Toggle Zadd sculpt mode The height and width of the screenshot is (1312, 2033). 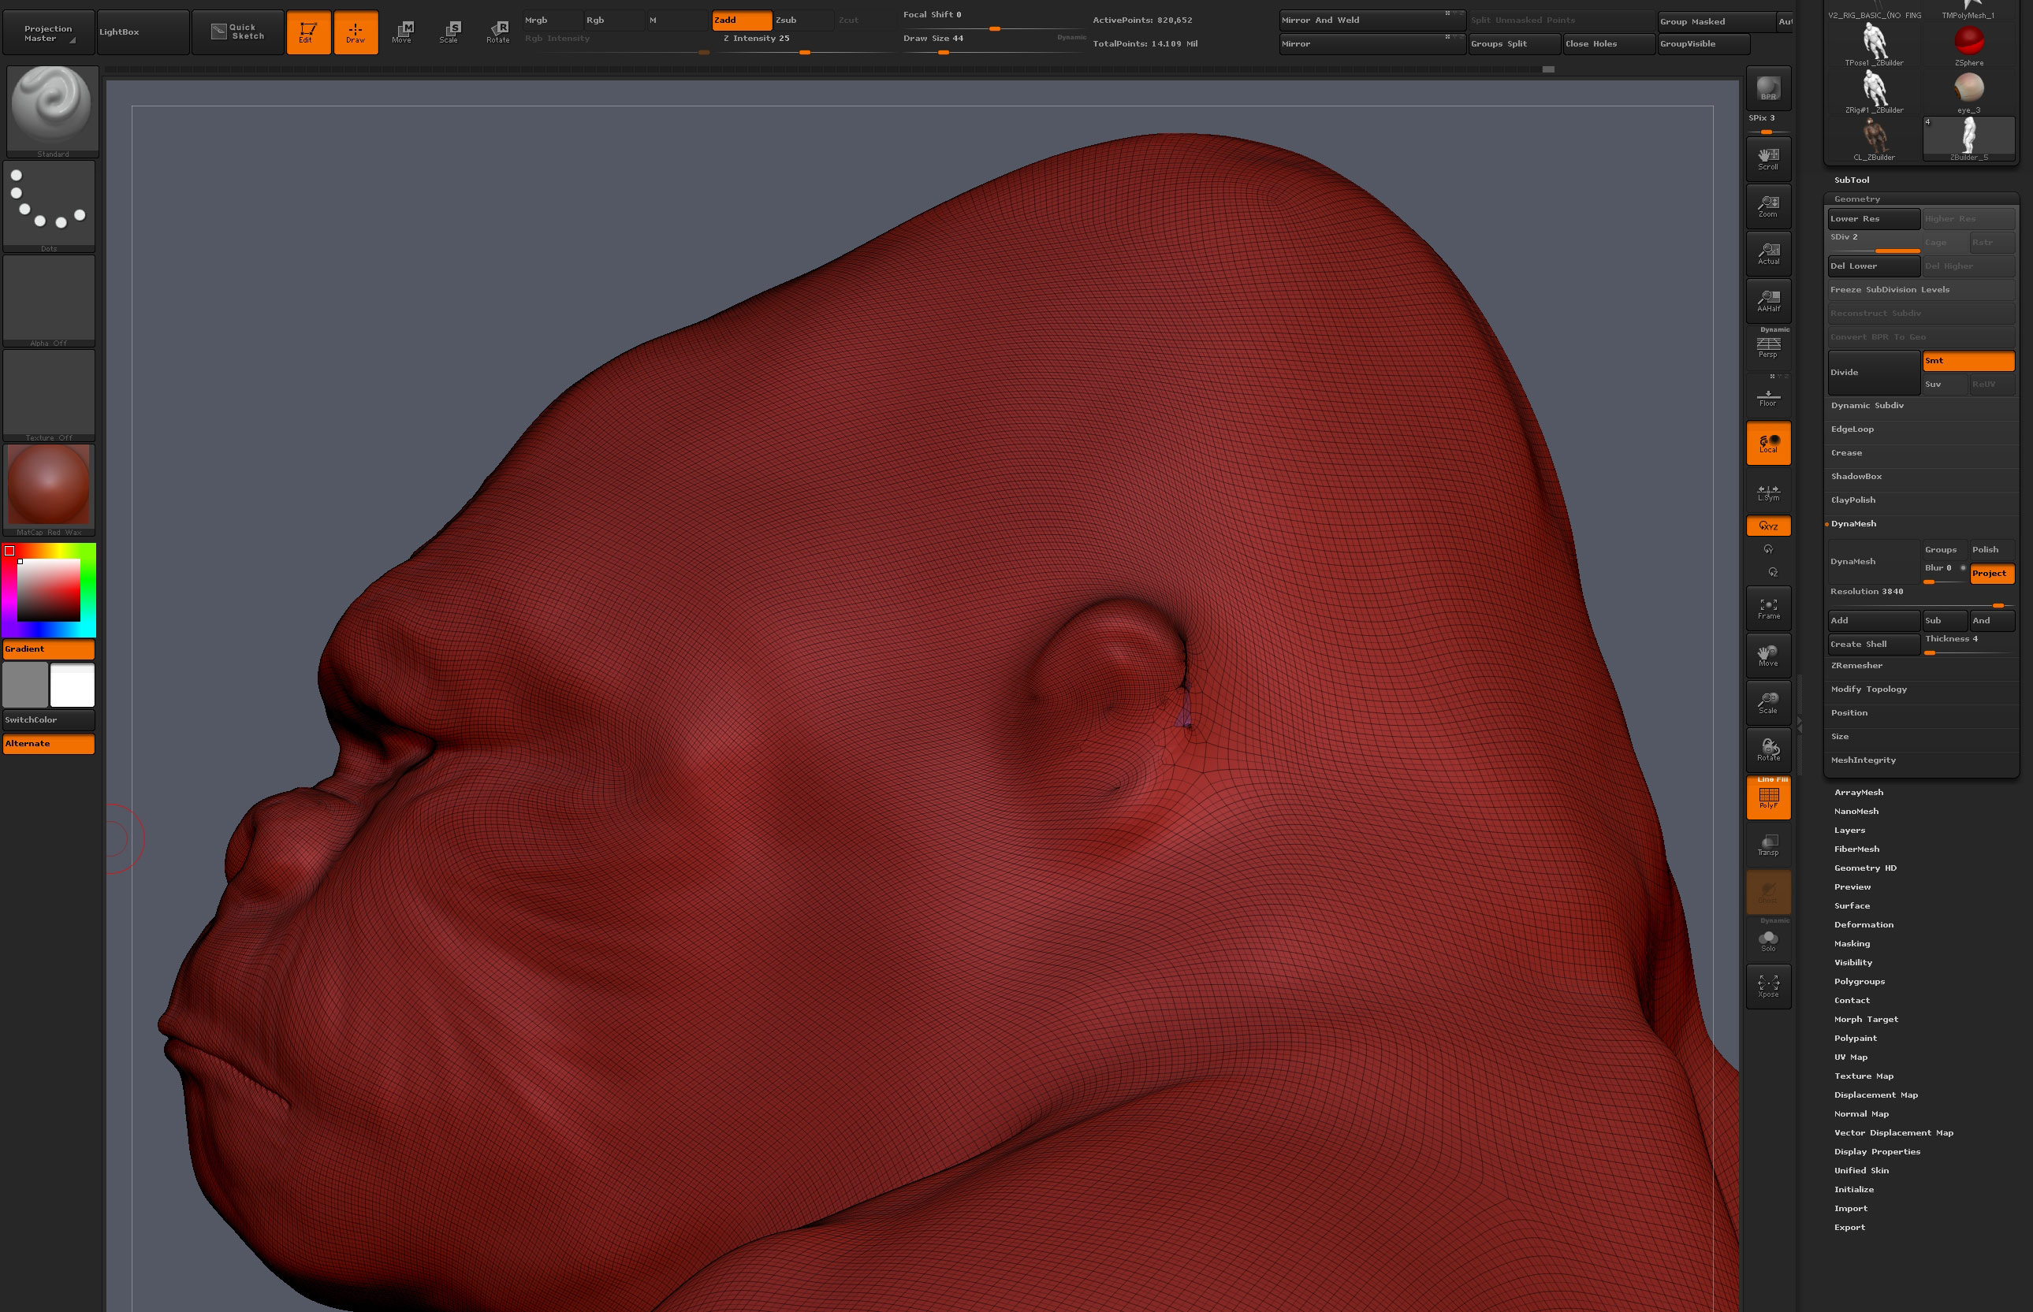click(741, 20)
